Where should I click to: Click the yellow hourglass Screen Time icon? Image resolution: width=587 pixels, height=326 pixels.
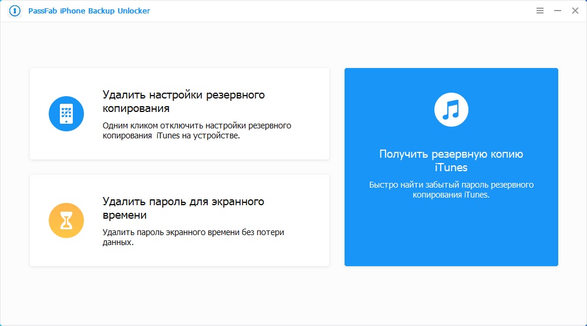66,220
